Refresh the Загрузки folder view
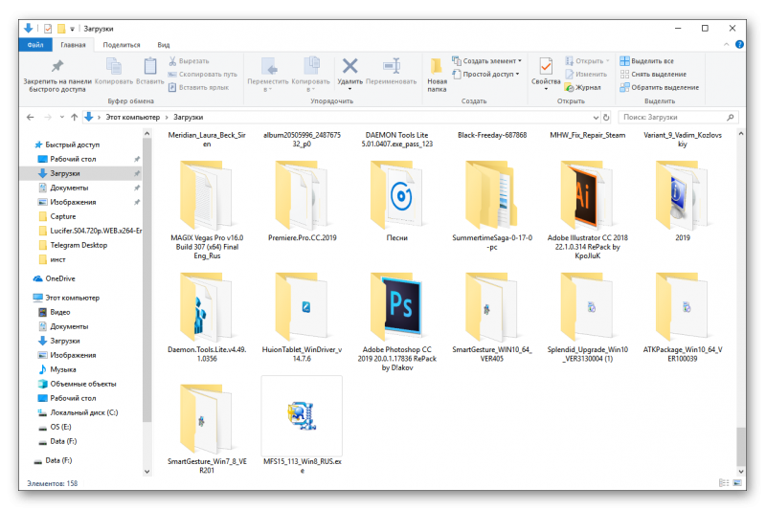The image size is (766, 510). [606, 117]
